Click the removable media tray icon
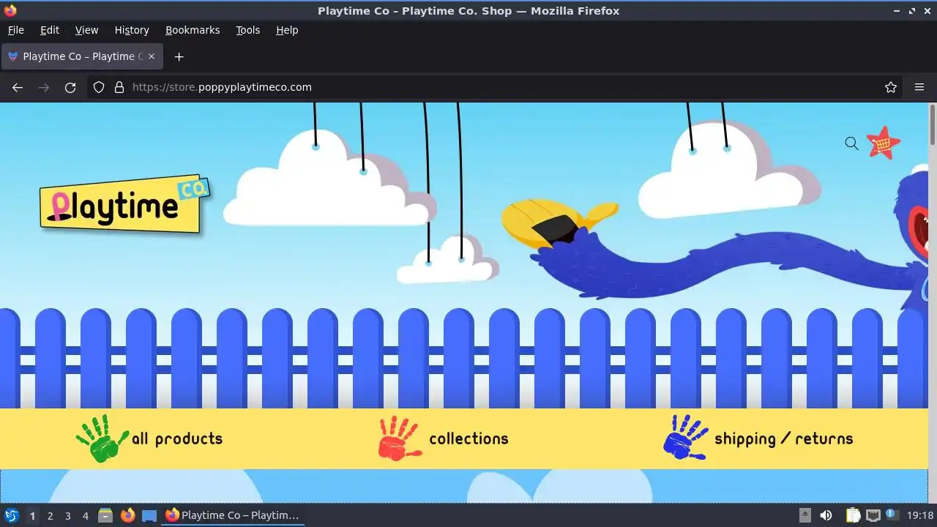This screenshot has width=937, height=527. 805,515
